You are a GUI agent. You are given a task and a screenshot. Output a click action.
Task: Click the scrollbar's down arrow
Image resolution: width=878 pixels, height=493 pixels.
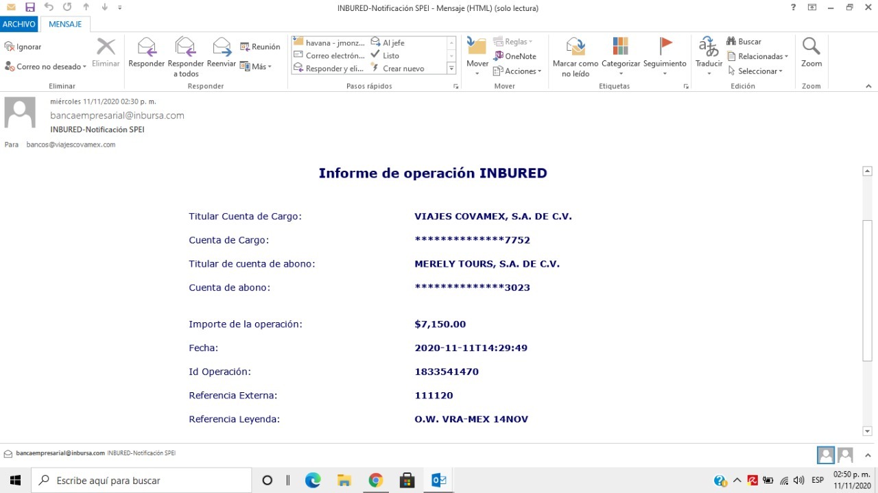coord(868,431)
